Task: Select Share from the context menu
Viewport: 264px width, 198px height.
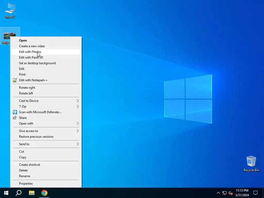Action: point(46,118)
